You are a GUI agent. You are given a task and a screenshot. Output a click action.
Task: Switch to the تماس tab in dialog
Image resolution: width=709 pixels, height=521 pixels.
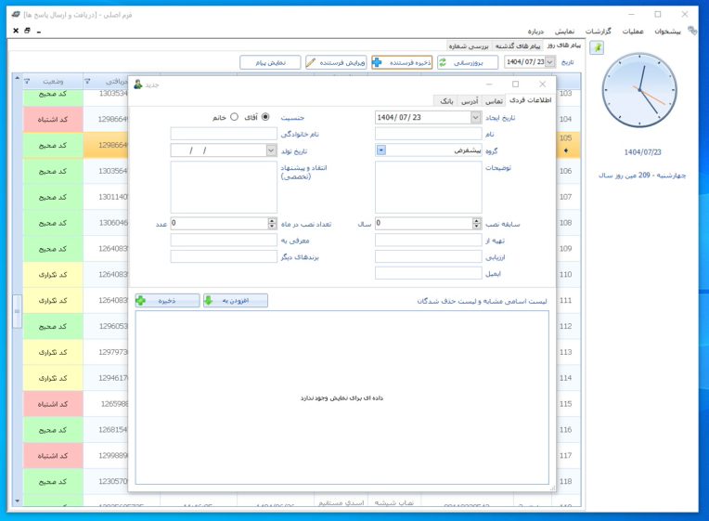click(494, 101)
